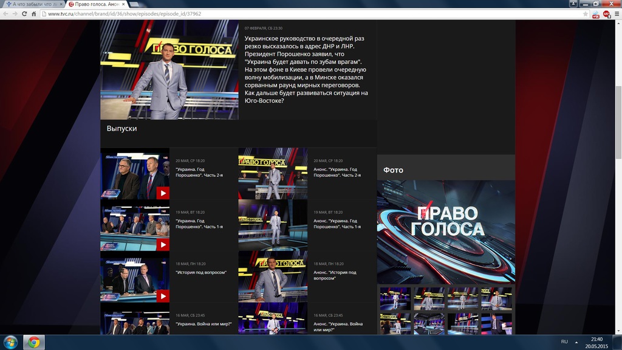Open the last small photo in bottom gallery row

[497, 324]
